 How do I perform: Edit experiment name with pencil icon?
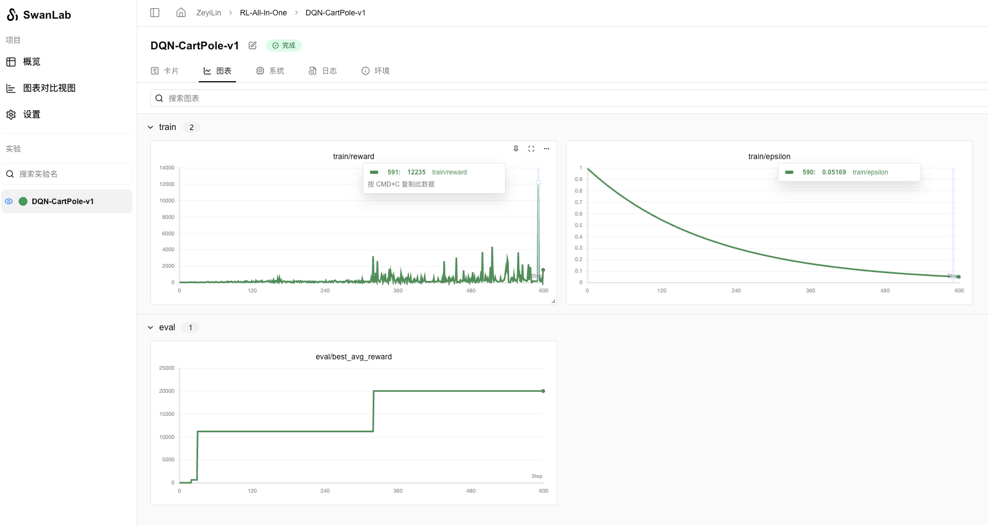(x=252, y=46)
